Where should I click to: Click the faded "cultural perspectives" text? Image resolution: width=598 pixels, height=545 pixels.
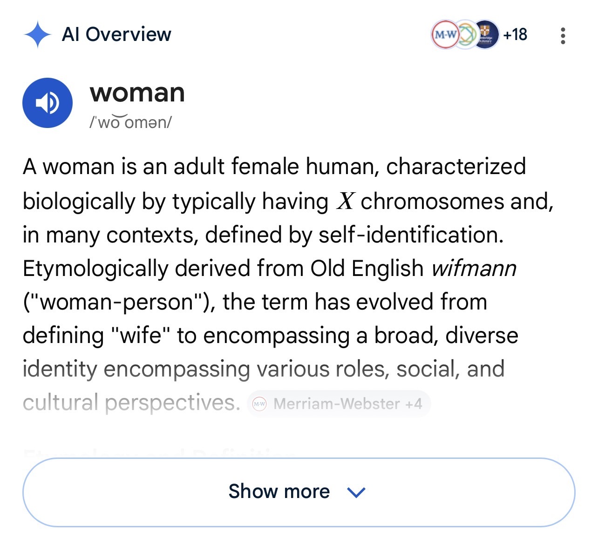131,403
